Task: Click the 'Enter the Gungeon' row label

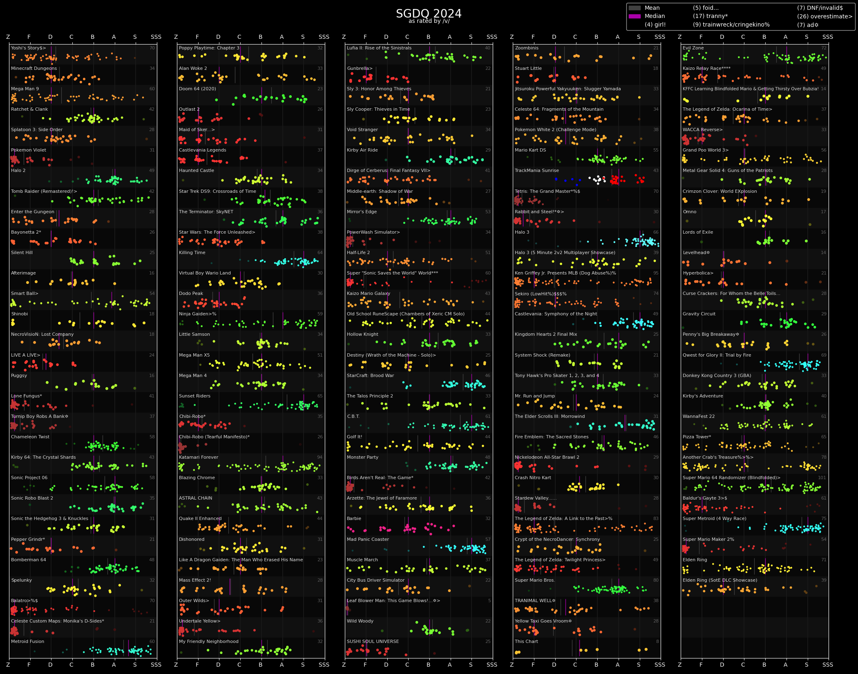Action: pos(33,212)
